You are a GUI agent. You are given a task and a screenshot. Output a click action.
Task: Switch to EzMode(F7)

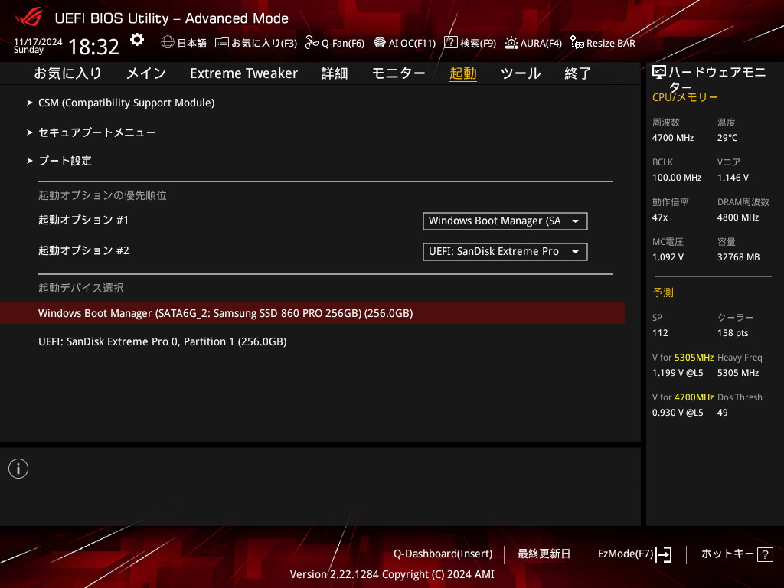tap(634, 554)
